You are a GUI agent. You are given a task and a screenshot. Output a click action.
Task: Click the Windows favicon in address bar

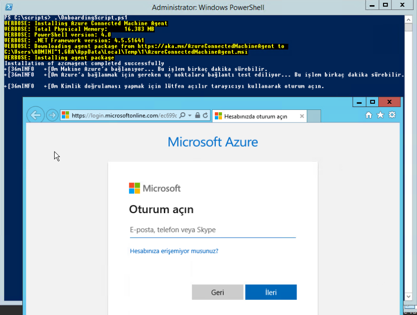66,115
